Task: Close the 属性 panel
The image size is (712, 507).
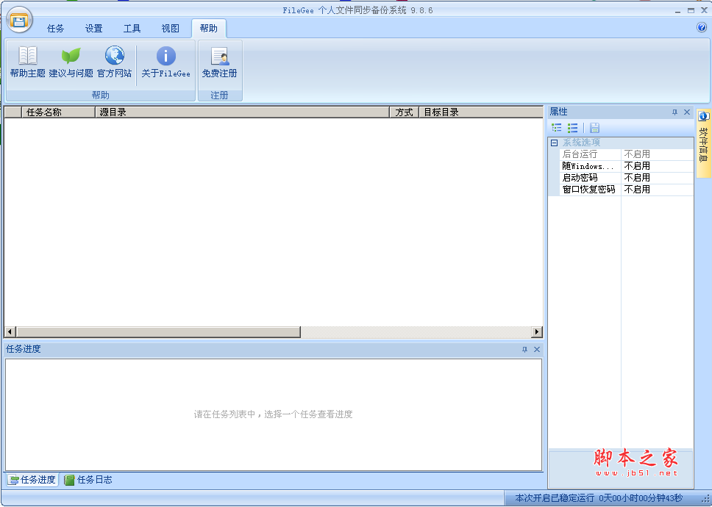Action: 687,112
